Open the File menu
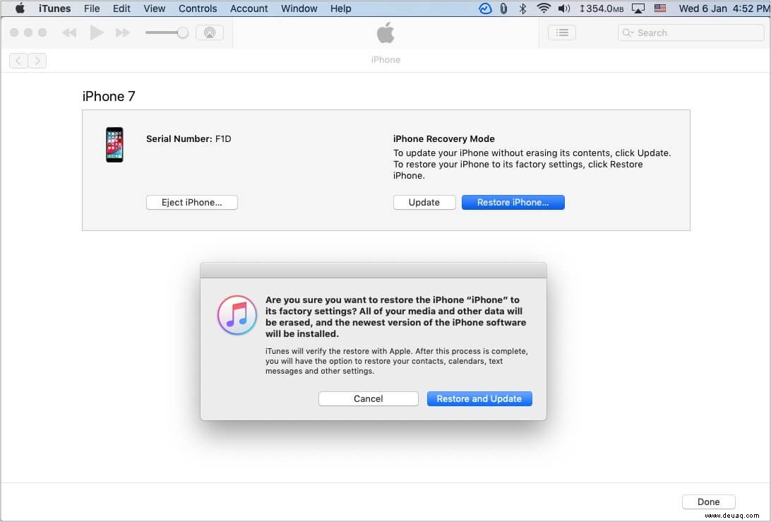The height and width of the screenshot is (522, 771). [x=92, y=8]
